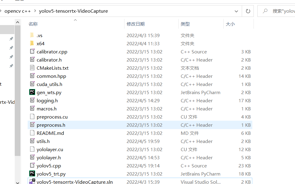
Task: Select the truncated rtx-Vid sidebar entry
Action: pos(7,102)
